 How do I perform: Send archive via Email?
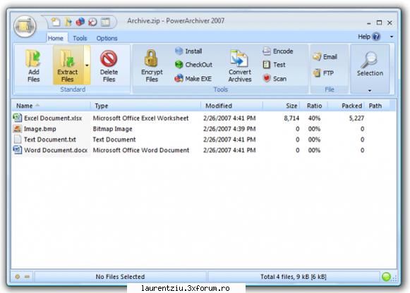point(325,56)
